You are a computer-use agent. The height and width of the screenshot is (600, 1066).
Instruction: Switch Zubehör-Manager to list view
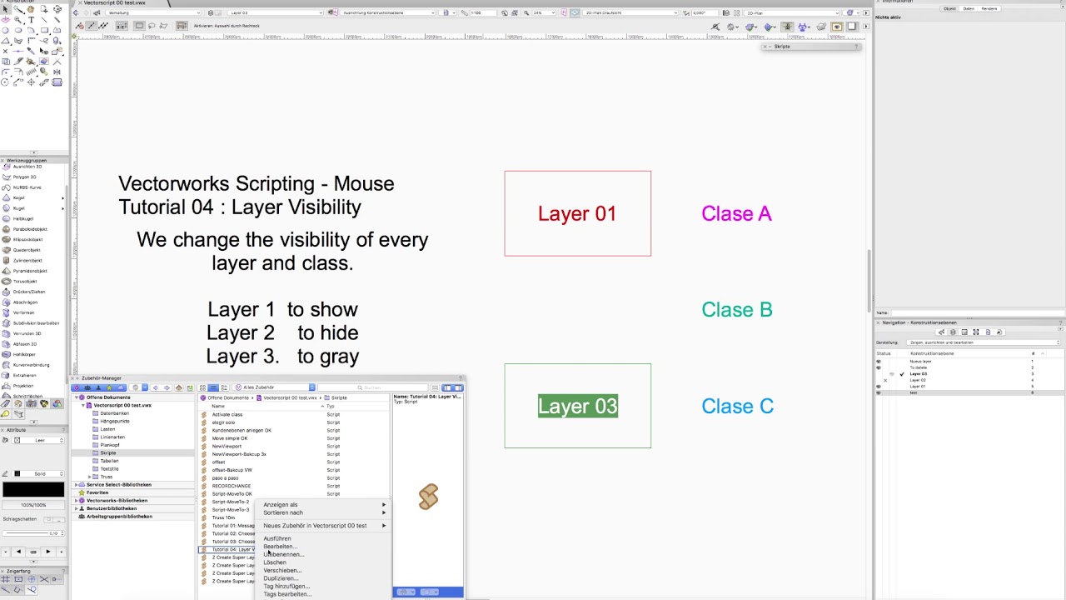pyautogui.click(x=213, y=387)
